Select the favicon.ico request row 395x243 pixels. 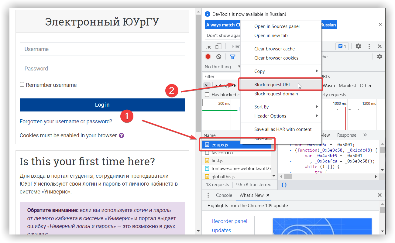click(x=236, y=153)
